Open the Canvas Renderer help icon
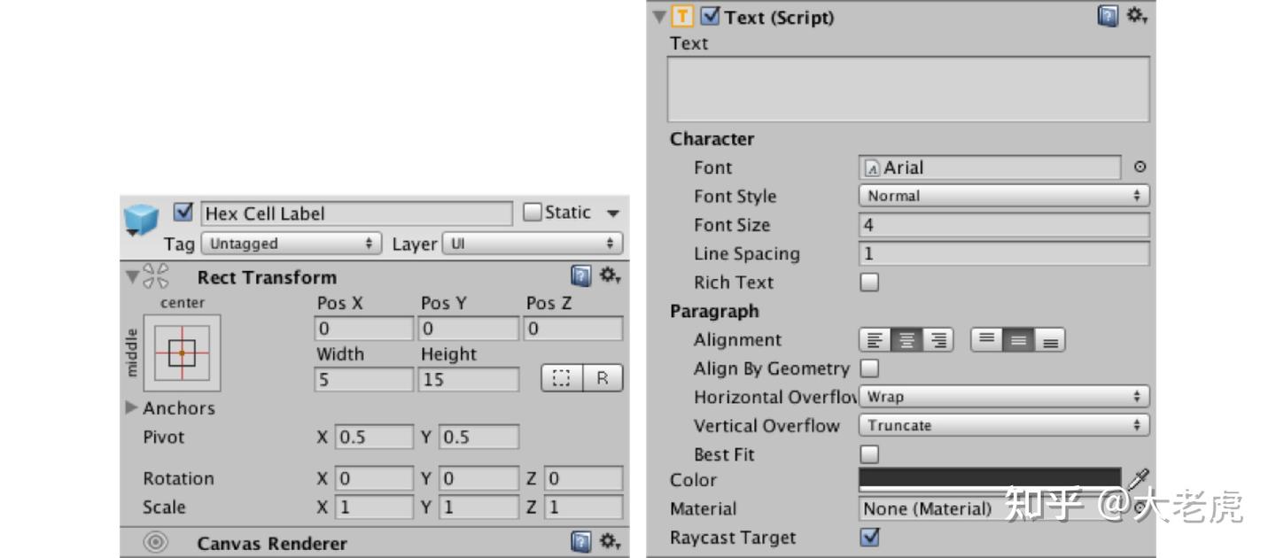The image size is (1276, 558). (x=580, y=540)
